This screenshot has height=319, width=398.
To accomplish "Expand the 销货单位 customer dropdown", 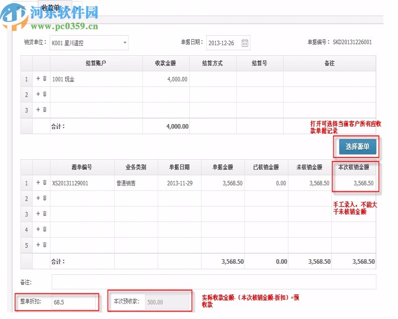I will (x=125, y=43).
